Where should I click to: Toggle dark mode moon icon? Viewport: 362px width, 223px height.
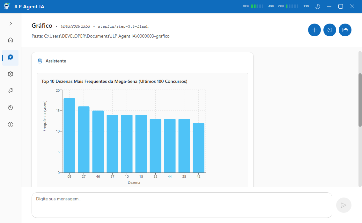317,6
